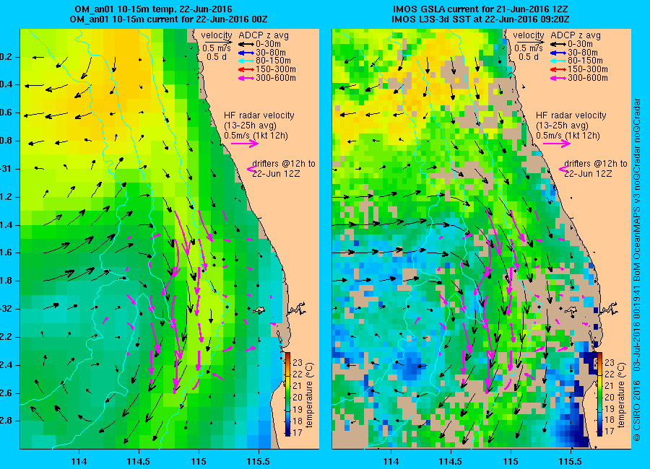Click the cyan 80-150m arrow in left legend
Viewport: 650px width, 469px height.
[x=246, y=61]
